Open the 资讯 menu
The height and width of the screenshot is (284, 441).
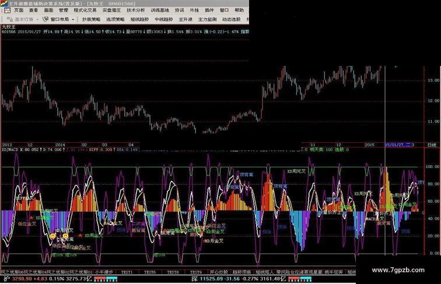[179, 10]
